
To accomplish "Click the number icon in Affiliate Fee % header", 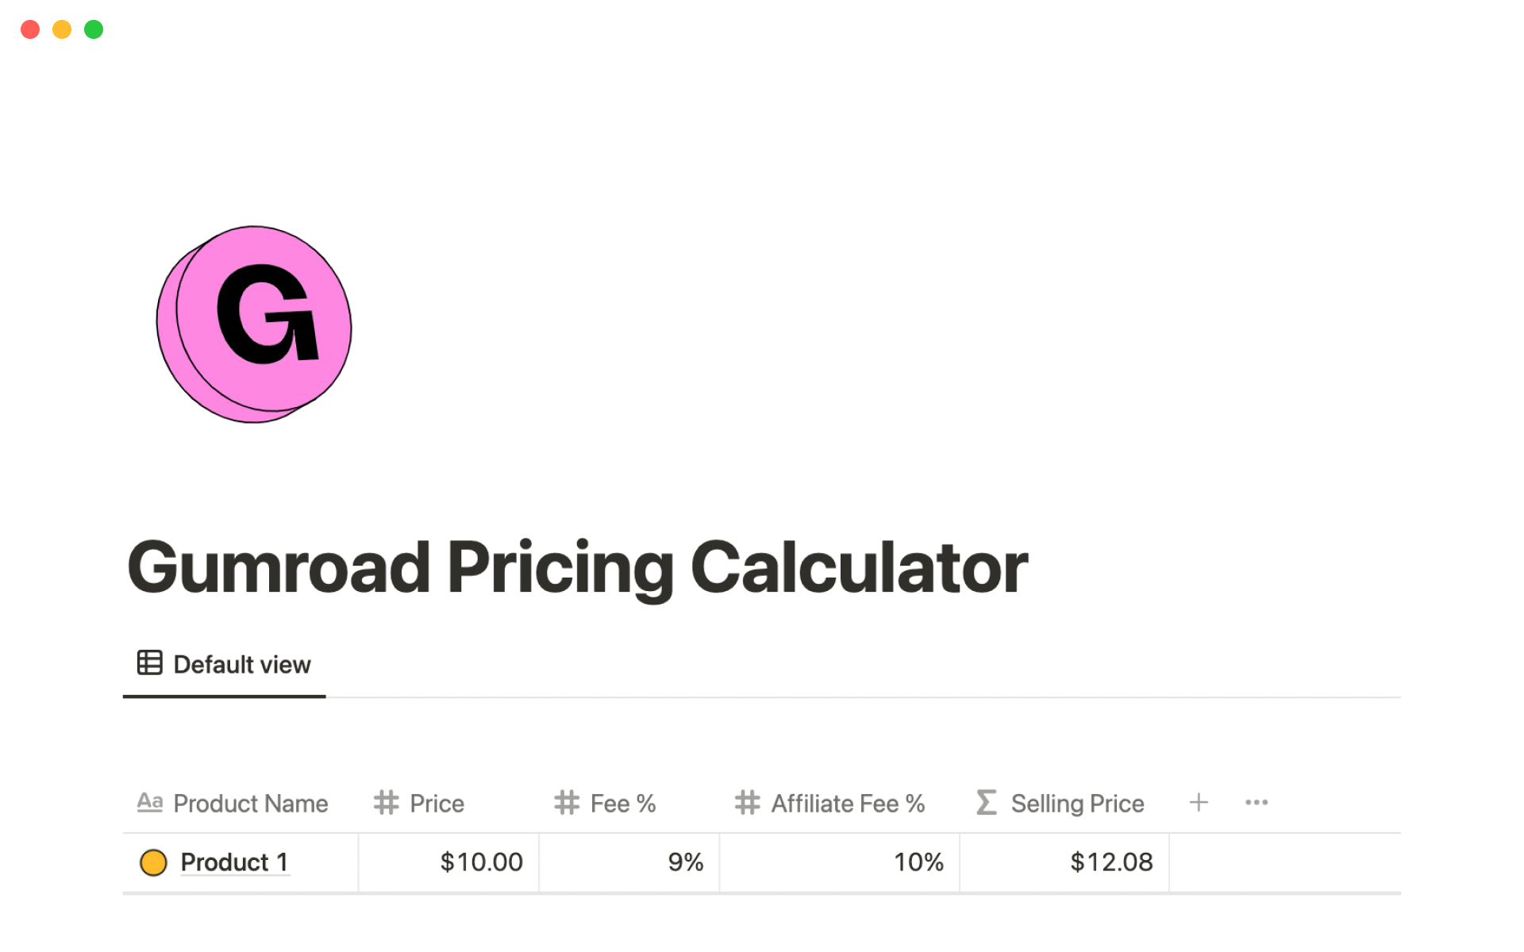I will (747, 803).
